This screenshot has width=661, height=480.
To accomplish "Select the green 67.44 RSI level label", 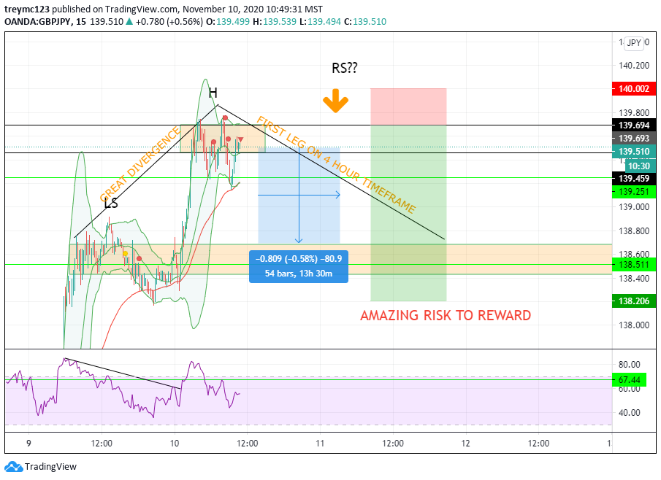I will click(x=629, y=380).
